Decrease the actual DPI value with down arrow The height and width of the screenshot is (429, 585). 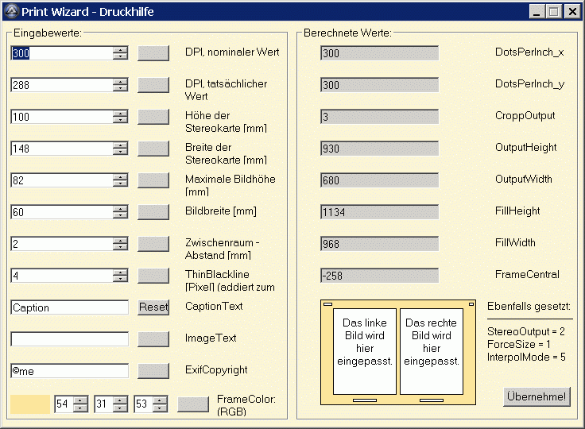(x=120, y=88)
